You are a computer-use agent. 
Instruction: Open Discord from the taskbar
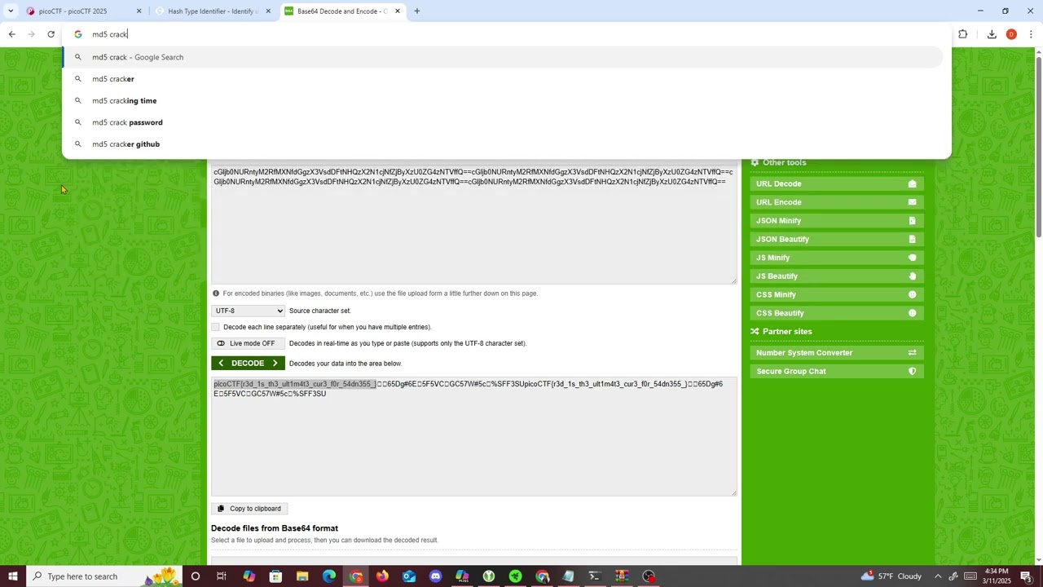point(435,576)
